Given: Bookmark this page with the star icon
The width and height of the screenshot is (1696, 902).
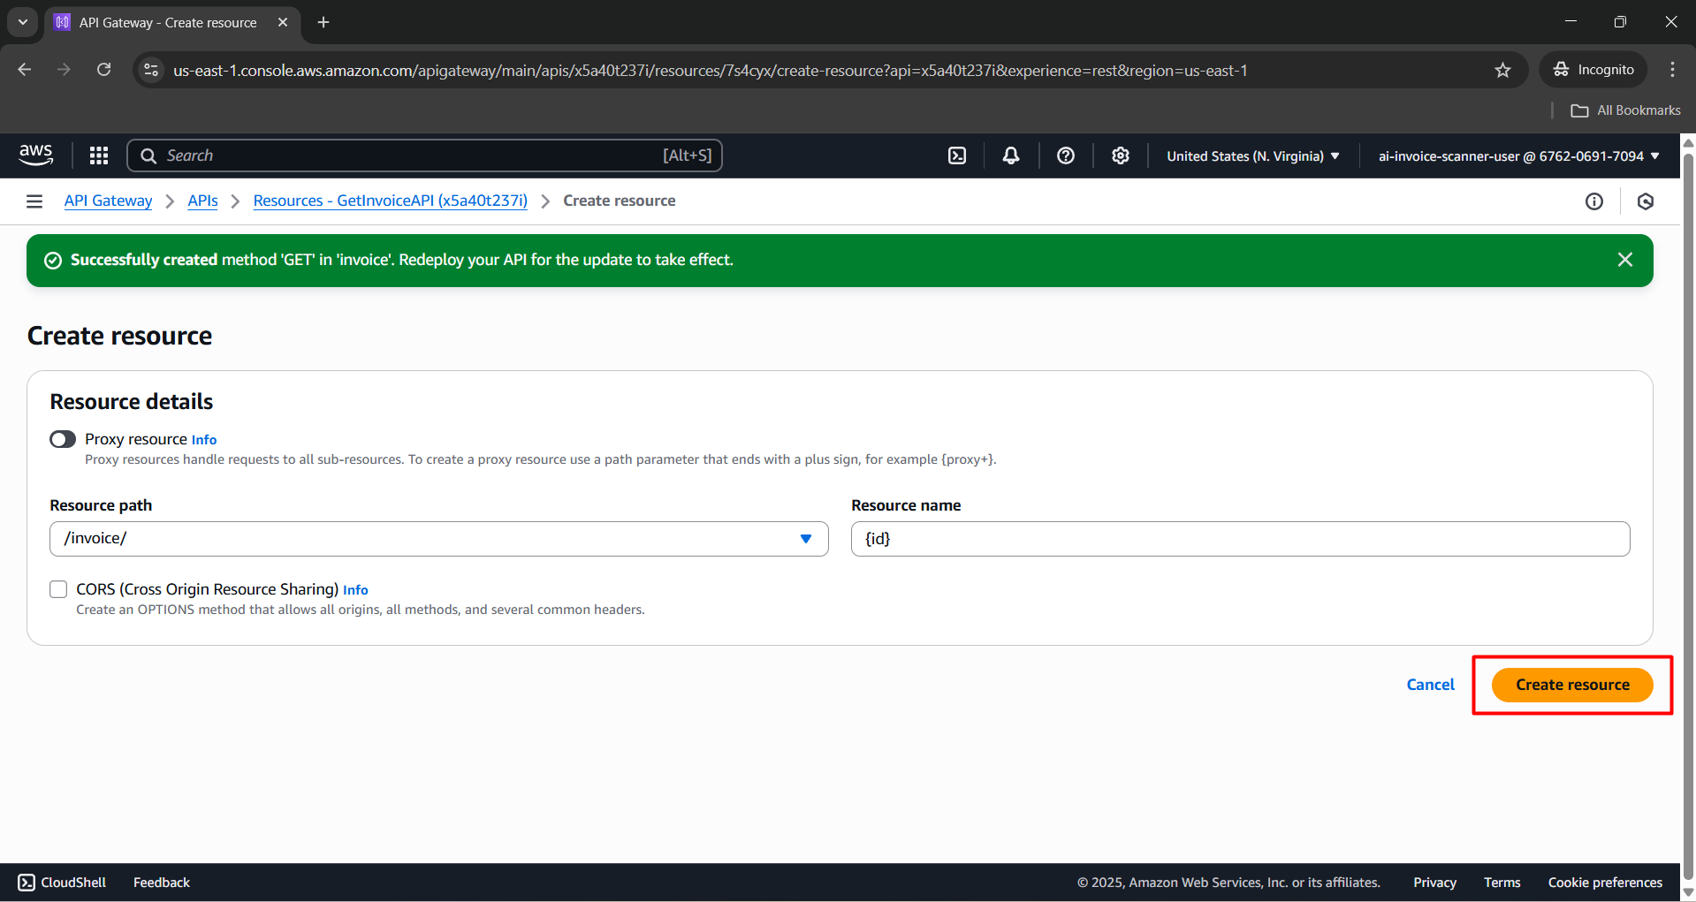Looking at the screenshot, I should pos(1502,70).
